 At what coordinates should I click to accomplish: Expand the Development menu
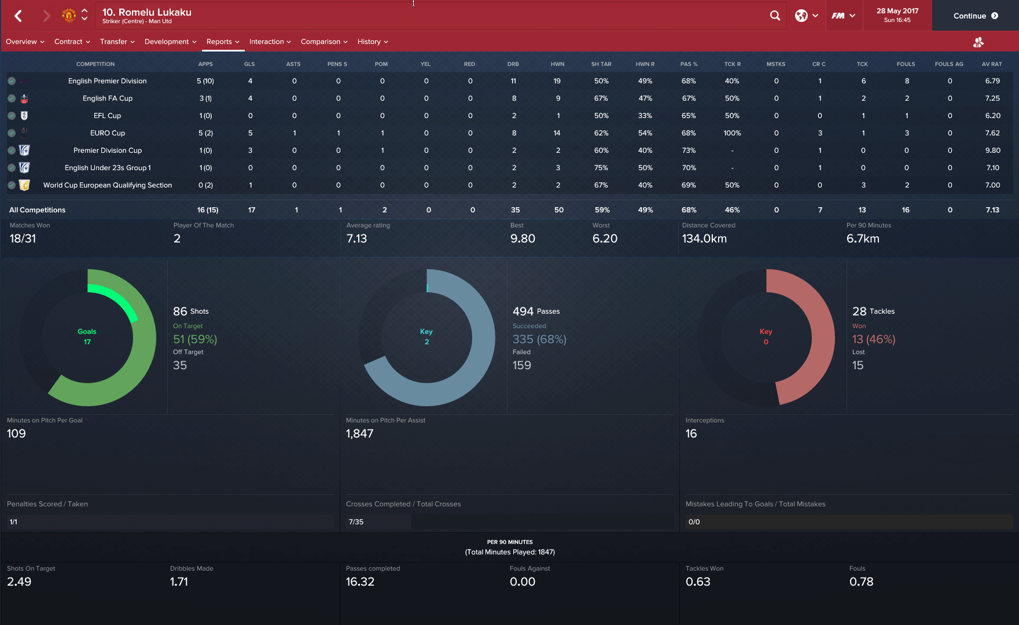click(170, 42)
